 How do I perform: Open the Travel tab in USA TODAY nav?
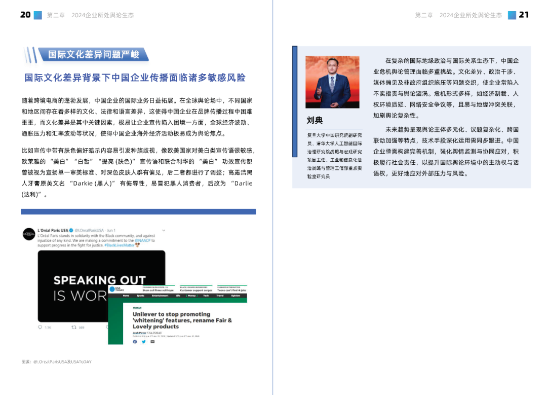point(220,296)
